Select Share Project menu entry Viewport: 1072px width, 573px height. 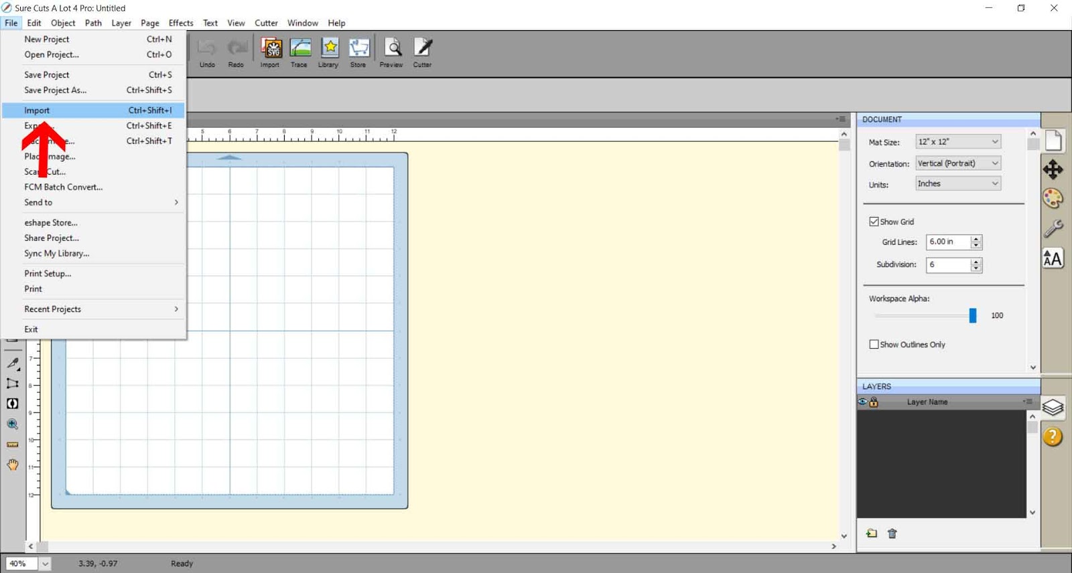[x=93, y=238]
